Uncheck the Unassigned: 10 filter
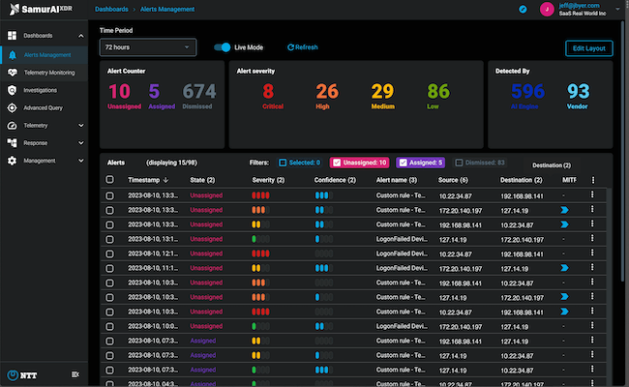The image size is (629, 387). tap(337, 163)
